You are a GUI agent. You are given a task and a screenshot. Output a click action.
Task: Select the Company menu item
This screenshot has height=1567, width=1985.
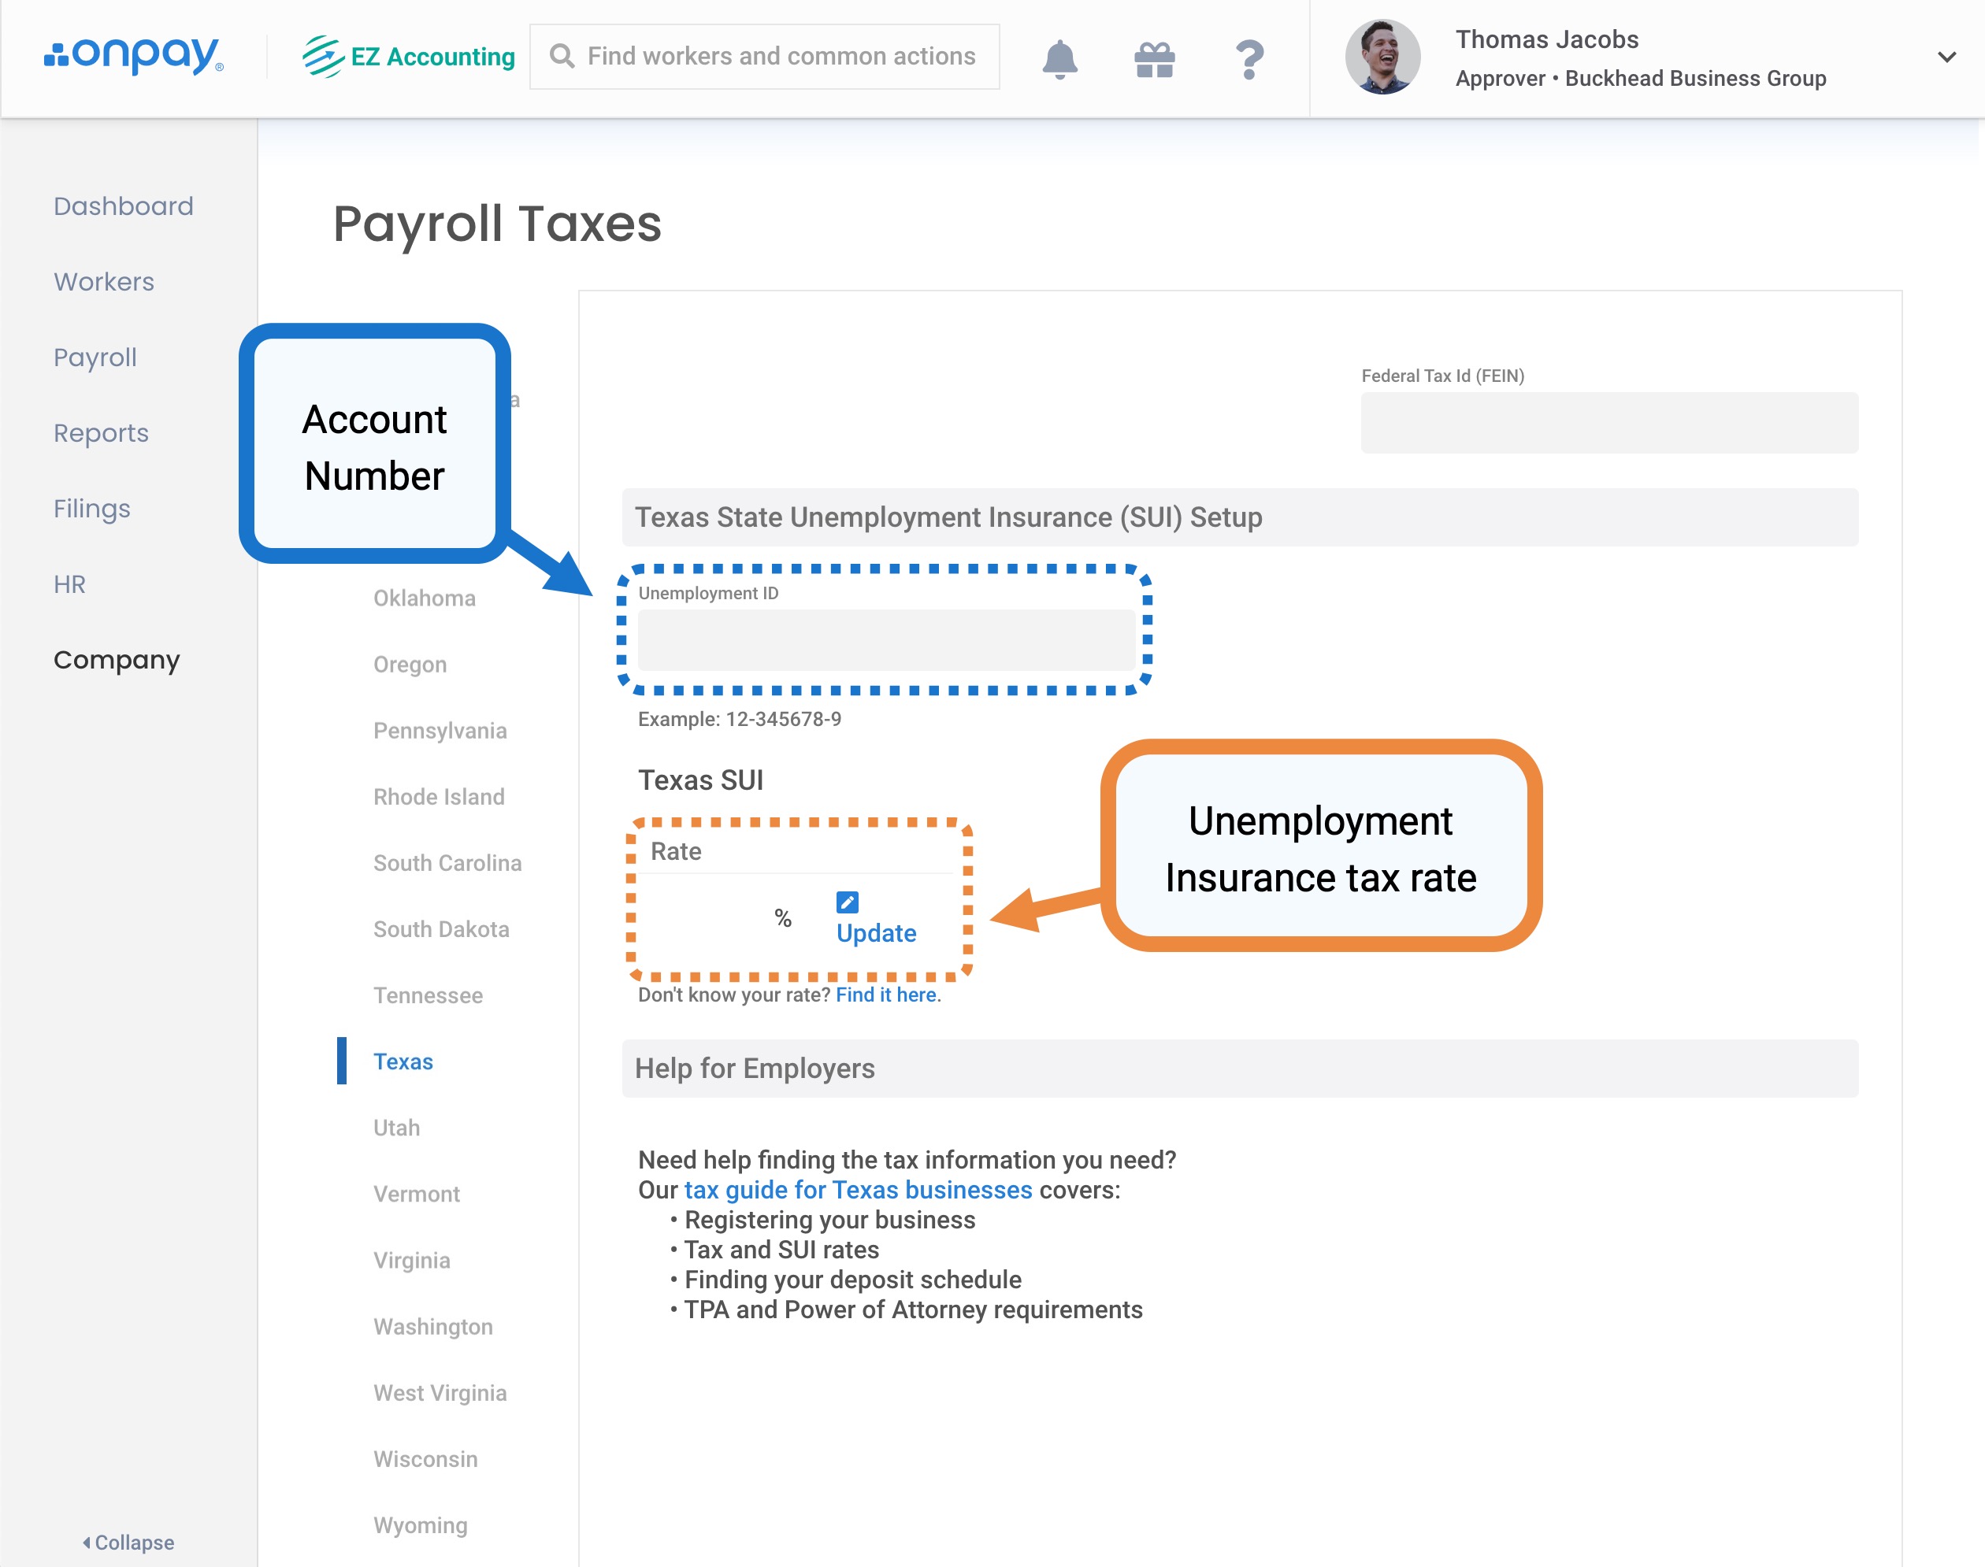tap(116, 658)
